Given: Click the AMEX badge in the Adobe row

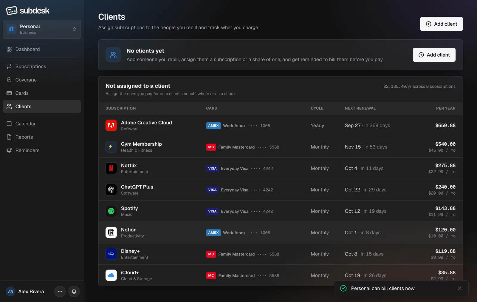Looking at the screenshot, I should (213, 126).
